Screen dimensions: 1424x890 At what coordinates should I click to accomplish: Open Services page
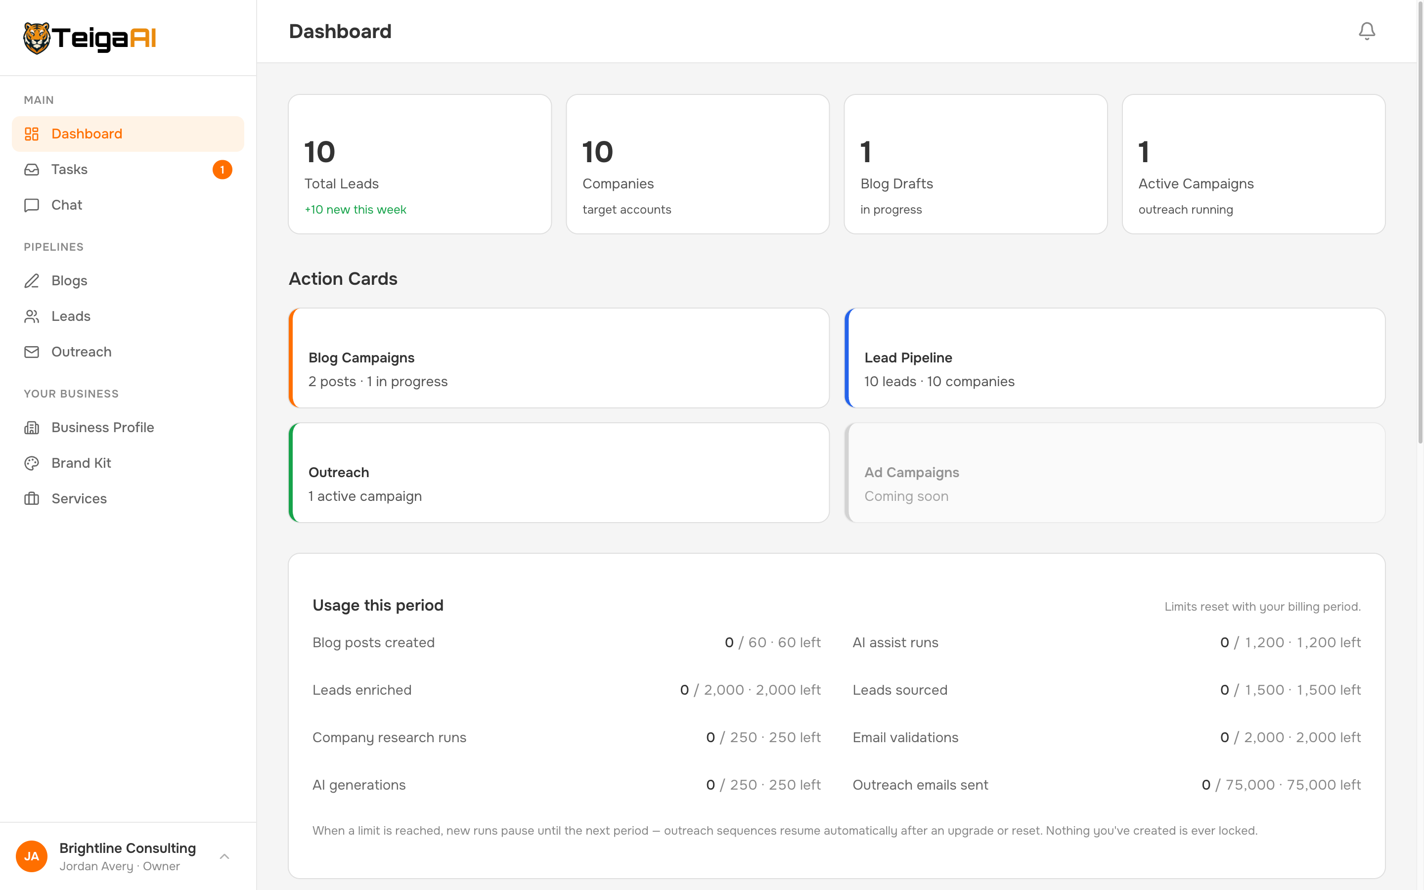point(128,498)
